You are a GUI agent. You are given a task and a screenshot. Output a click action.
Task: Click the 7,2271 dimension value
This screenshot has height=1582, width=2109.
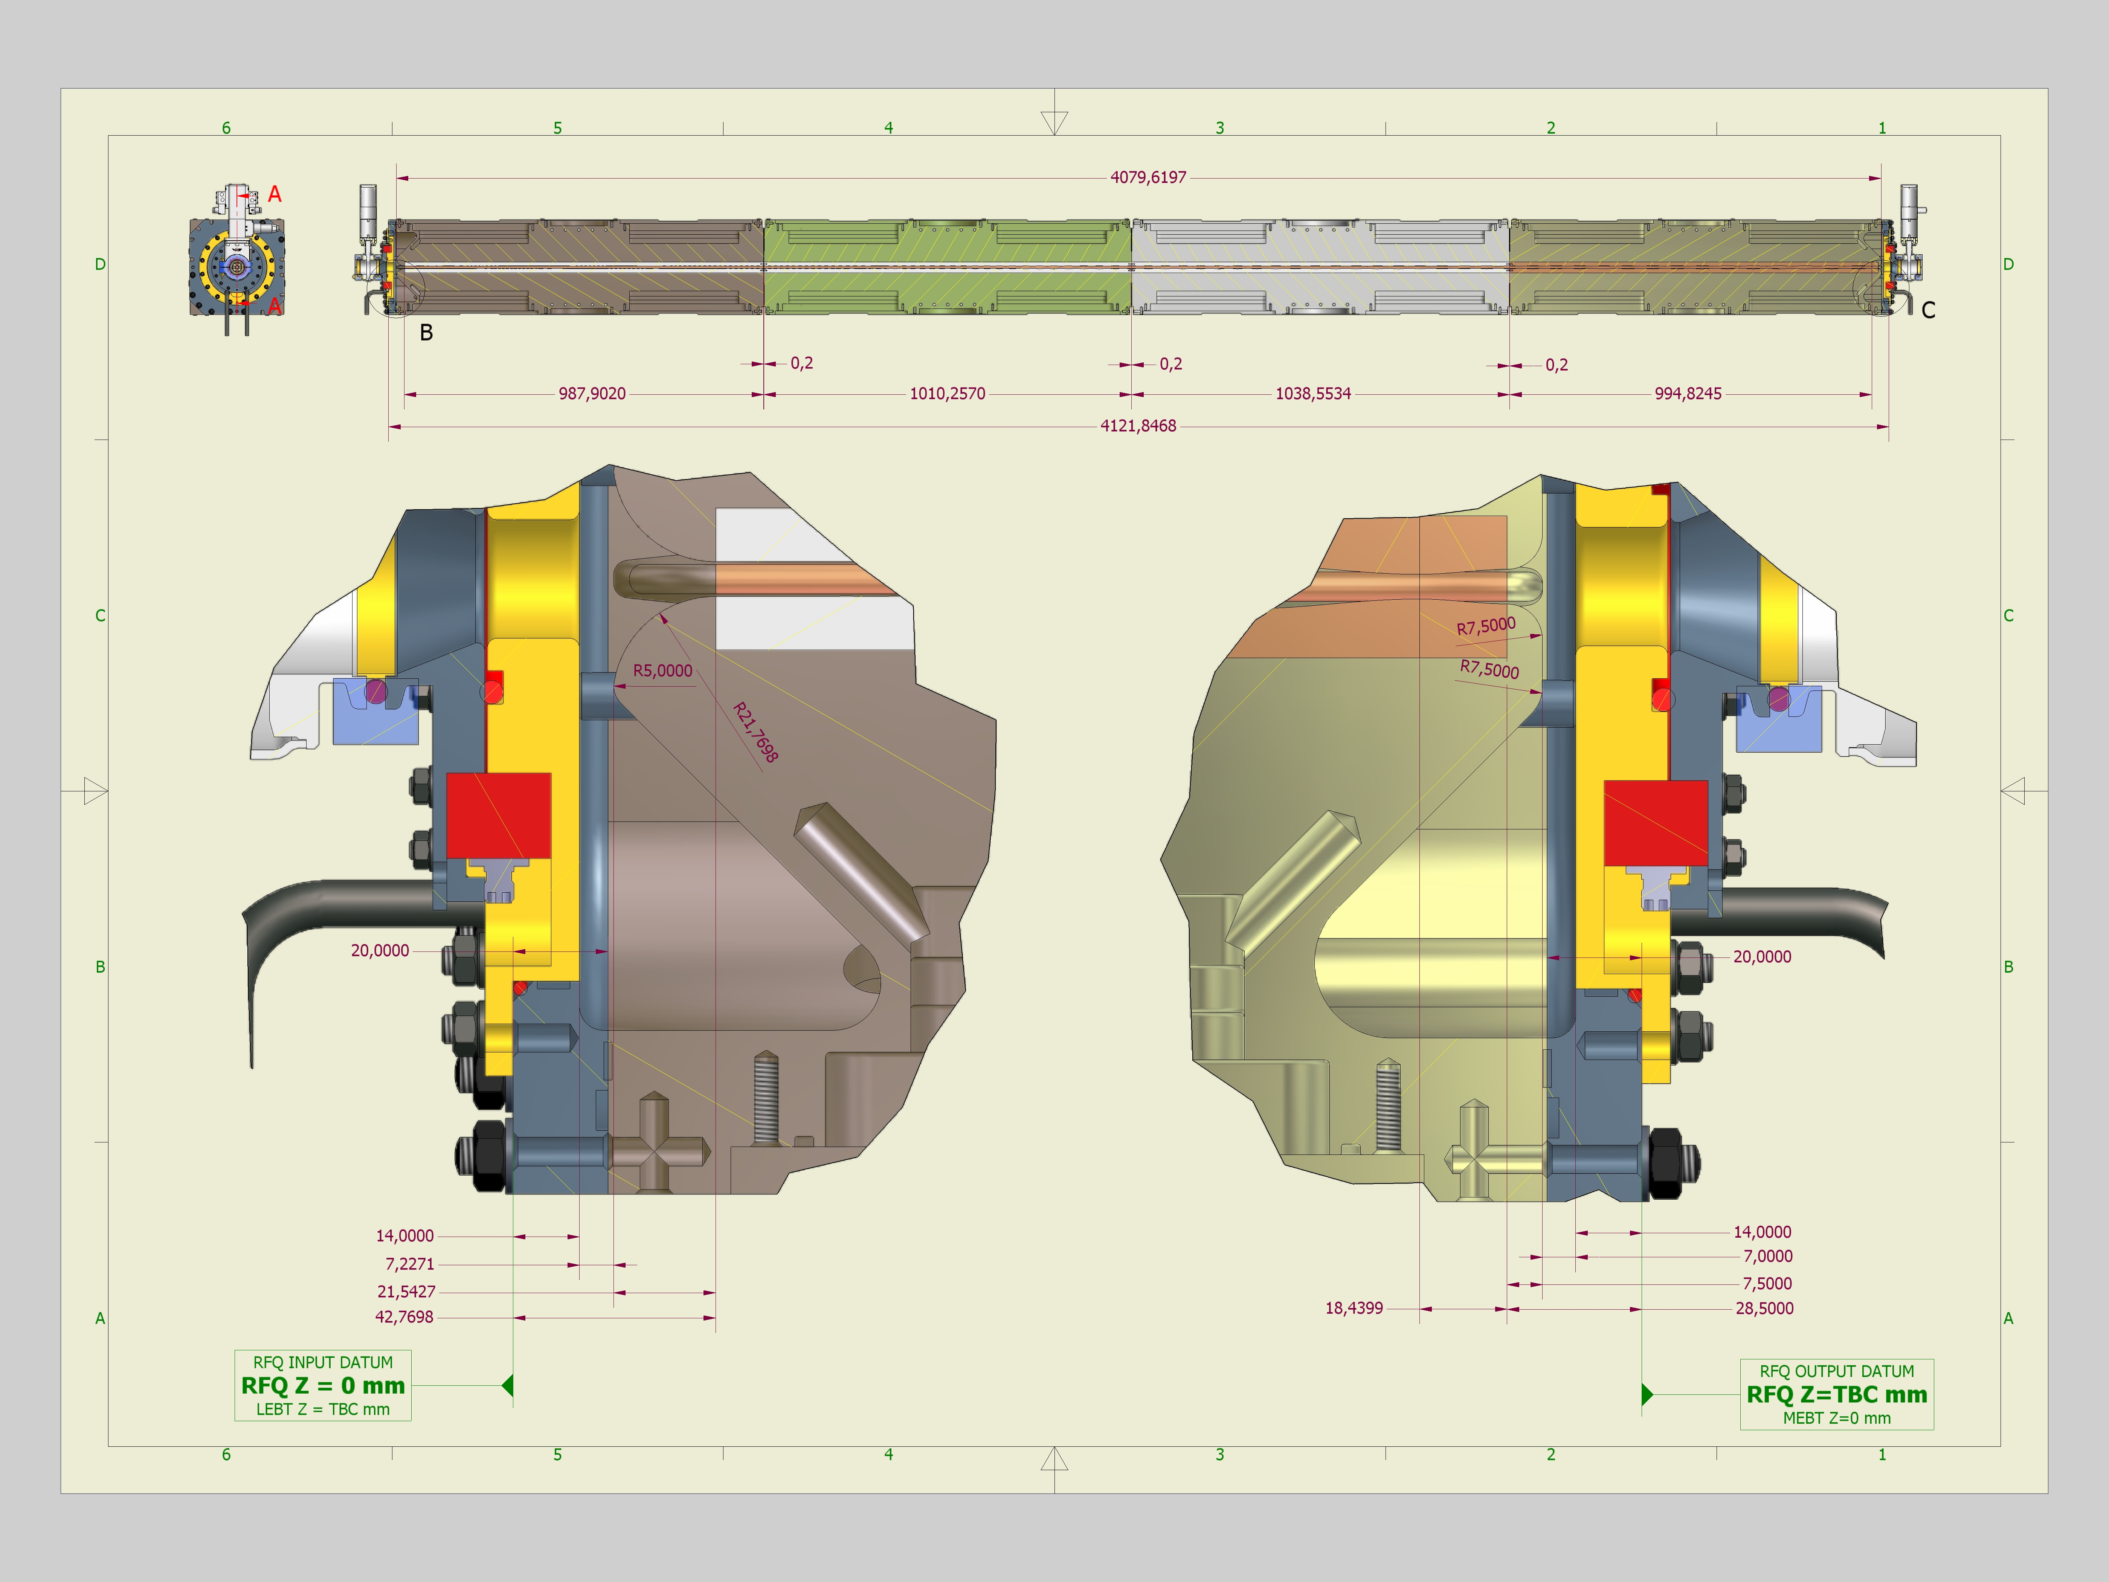pyautogui.click(x=410, y=1264)
